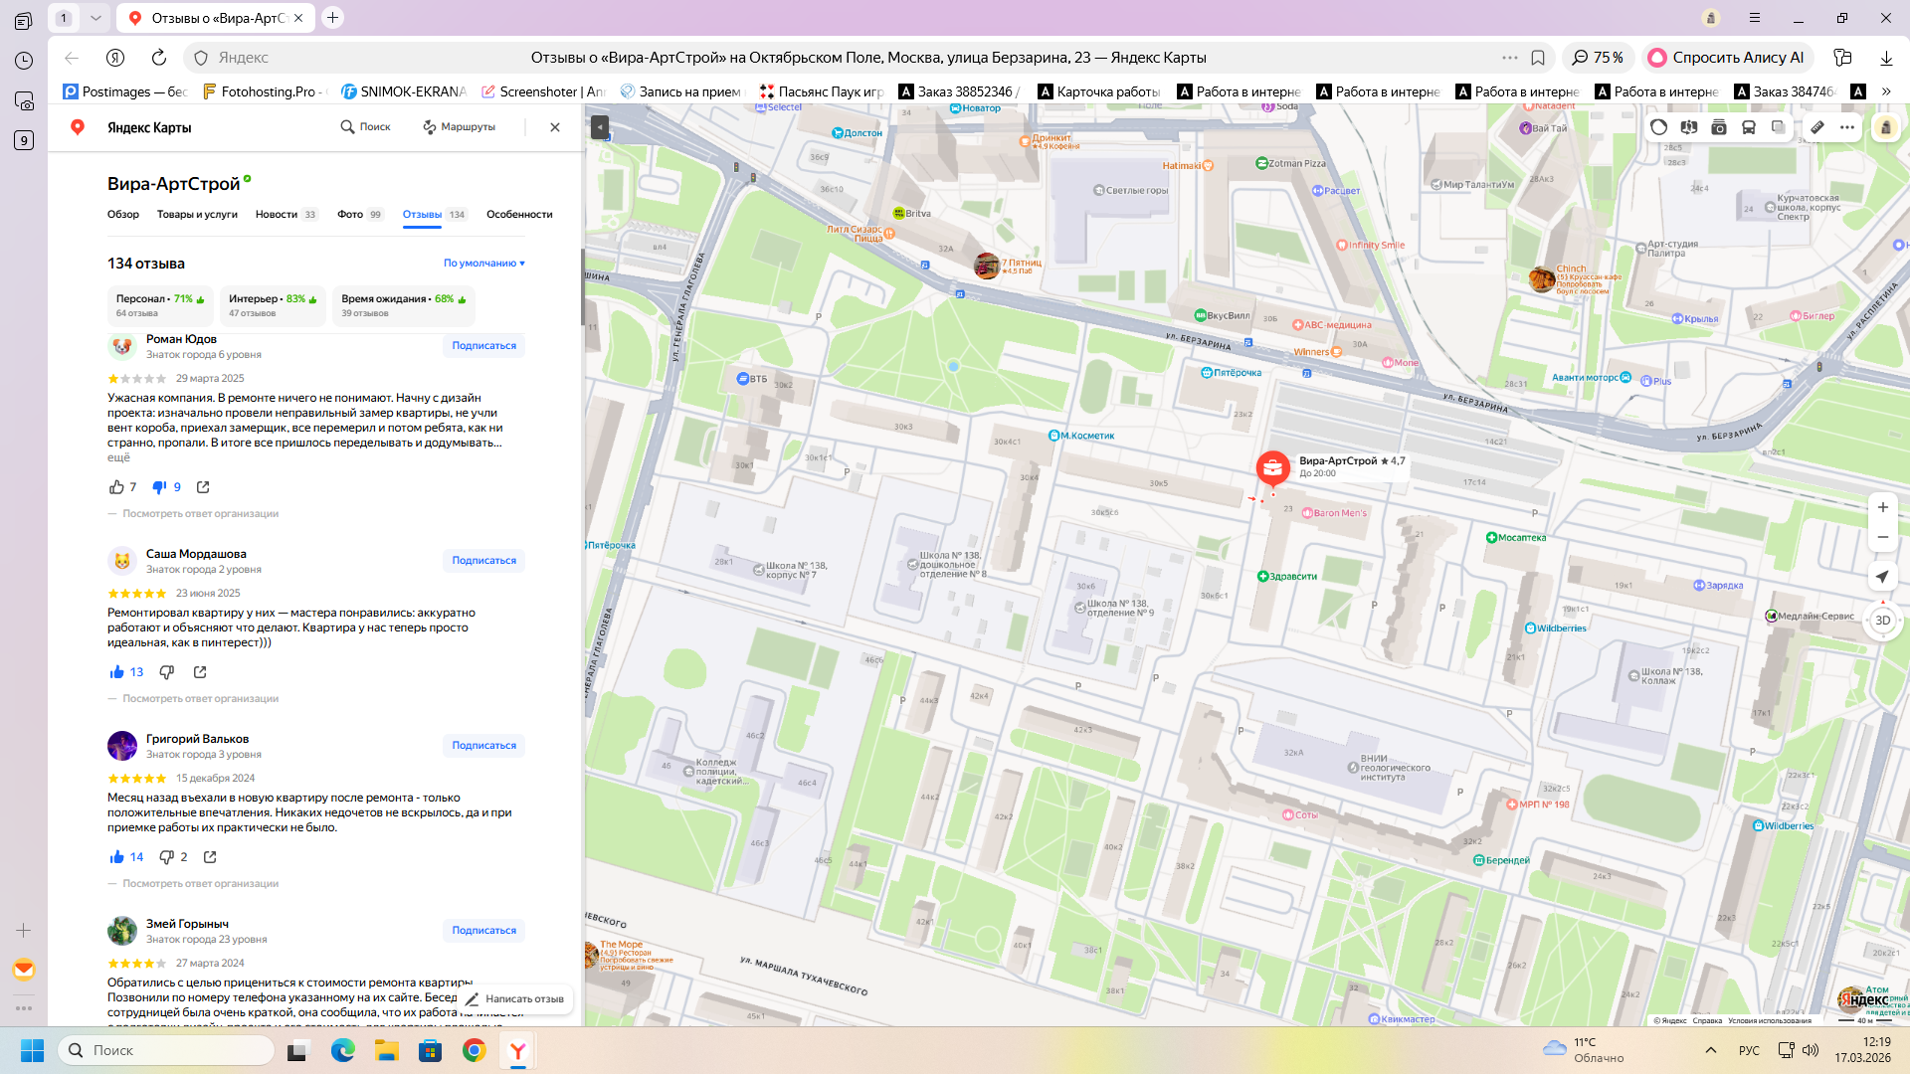
Task: Toggle public transport bus layer
Action: [1748, 127]
